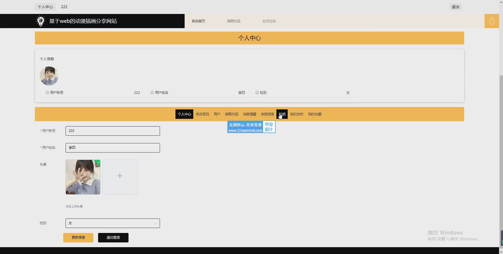The image size is (503, 254).
Task: Go to 插画作品 in top navigation
Action: coord(234,21)
